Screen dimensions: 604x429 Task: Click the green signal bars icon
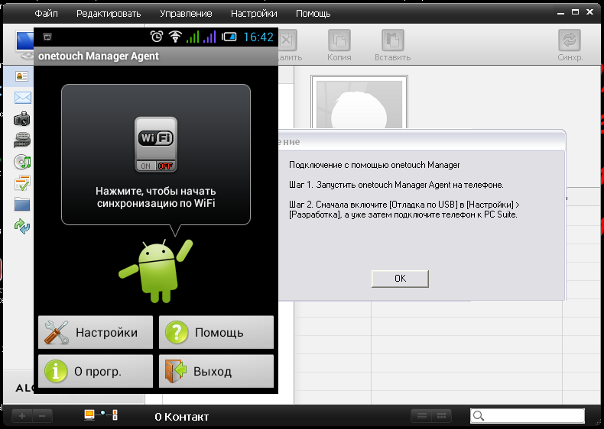(x=193, y=37)
